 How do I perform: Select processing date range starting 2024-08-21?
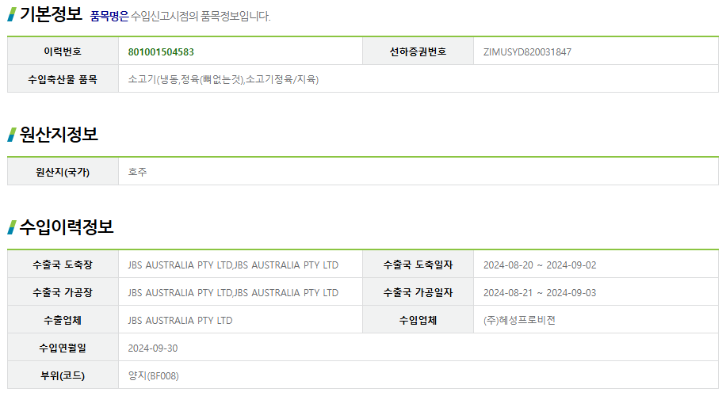coord(540,292)
